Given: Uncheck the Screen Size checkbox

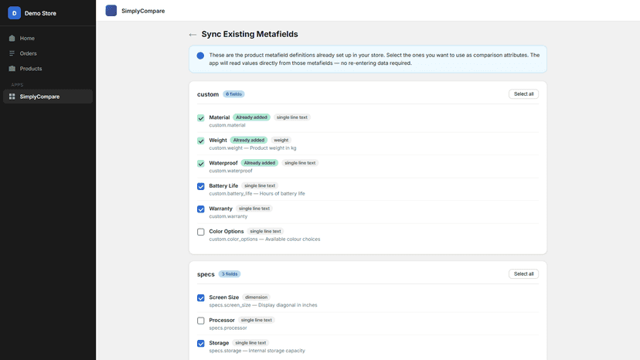Looking at the screenshot, I should tap(201, 298).
